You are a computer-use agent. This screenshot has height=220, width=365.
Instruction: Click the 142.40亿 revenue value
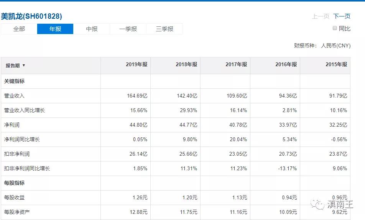(x=187, y=96)
